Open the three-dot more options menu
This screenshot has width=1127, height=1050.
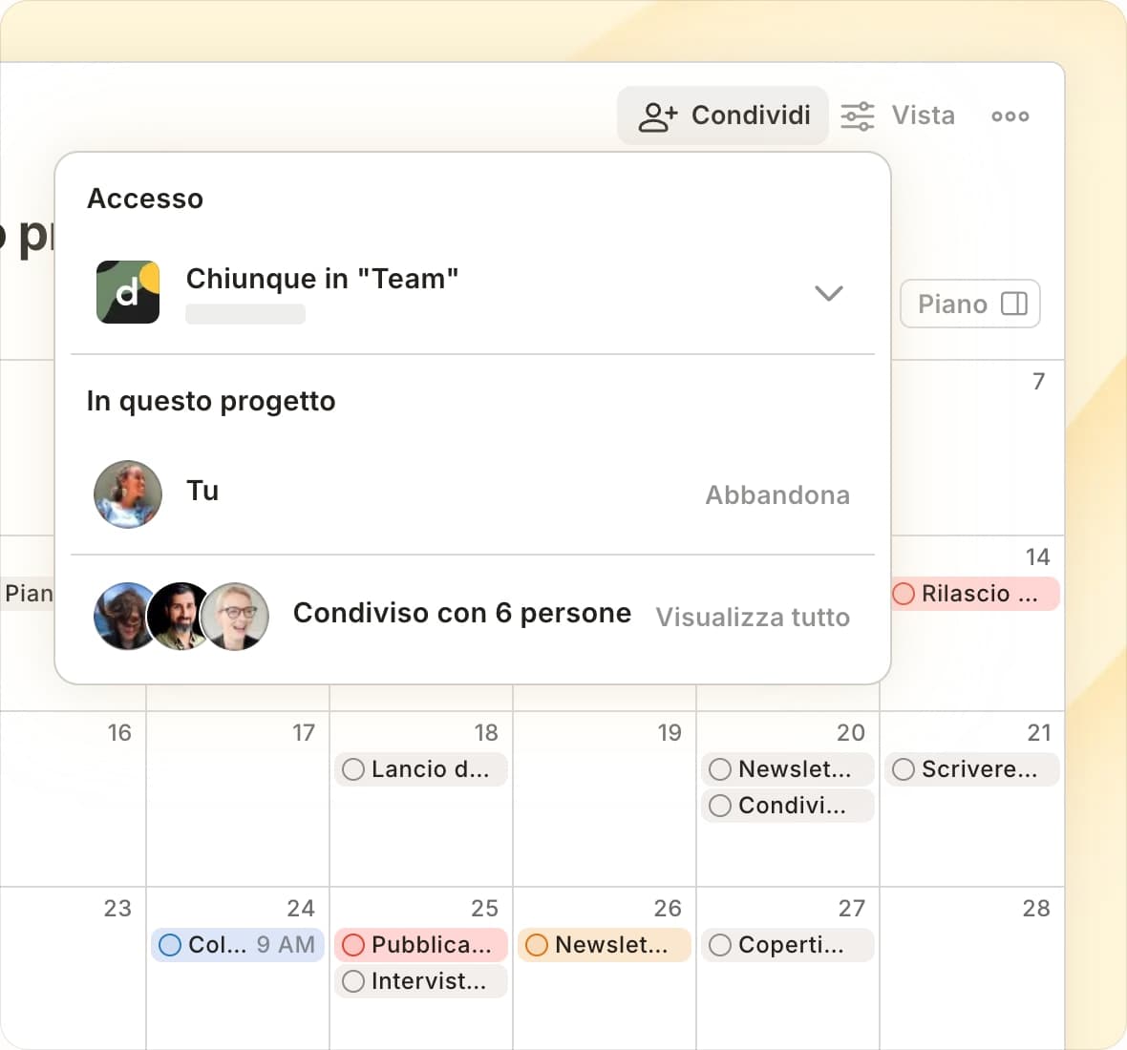tap(1010, 115)
